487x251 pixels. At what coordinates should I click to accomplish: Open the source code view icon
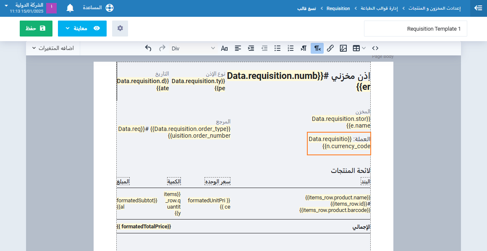[x=375, y=48]
